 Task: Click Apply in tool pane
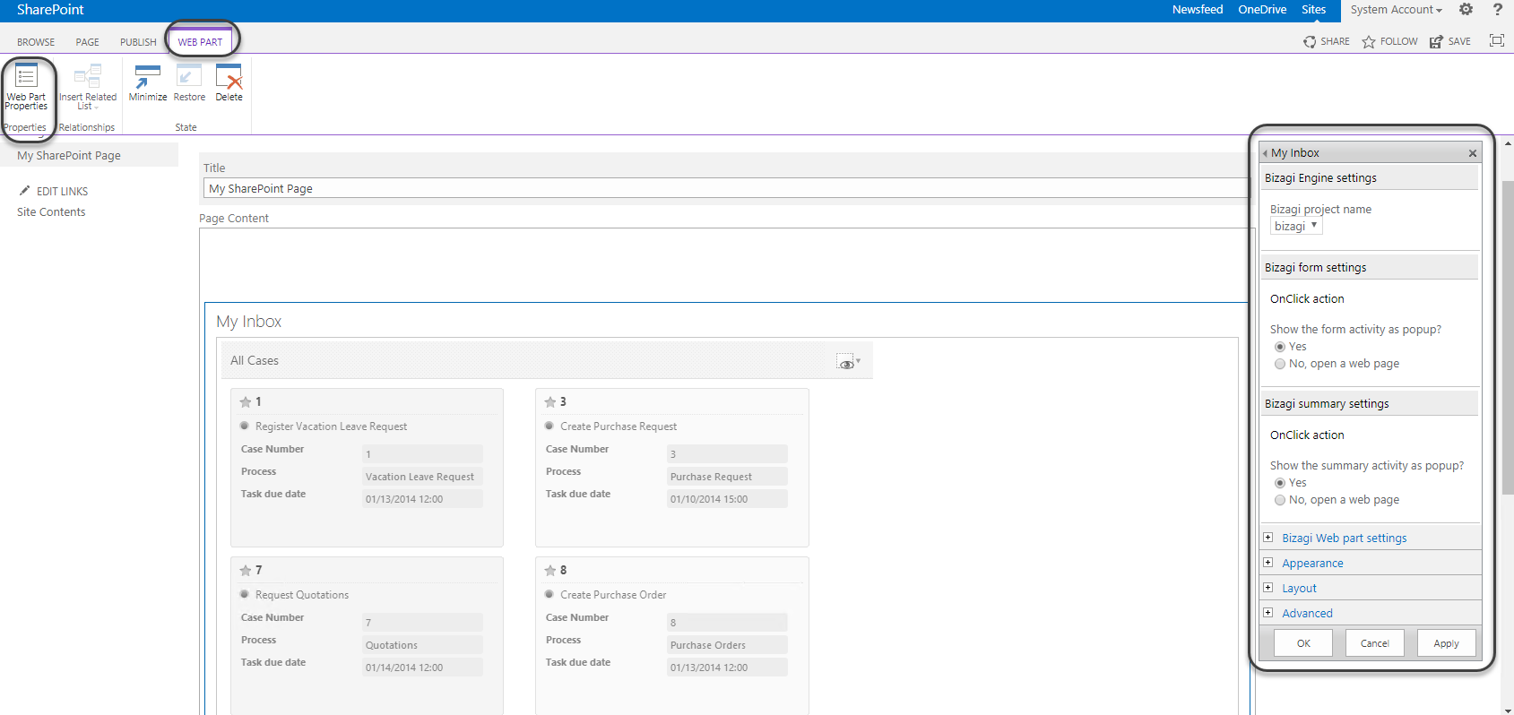(1446, 643)
